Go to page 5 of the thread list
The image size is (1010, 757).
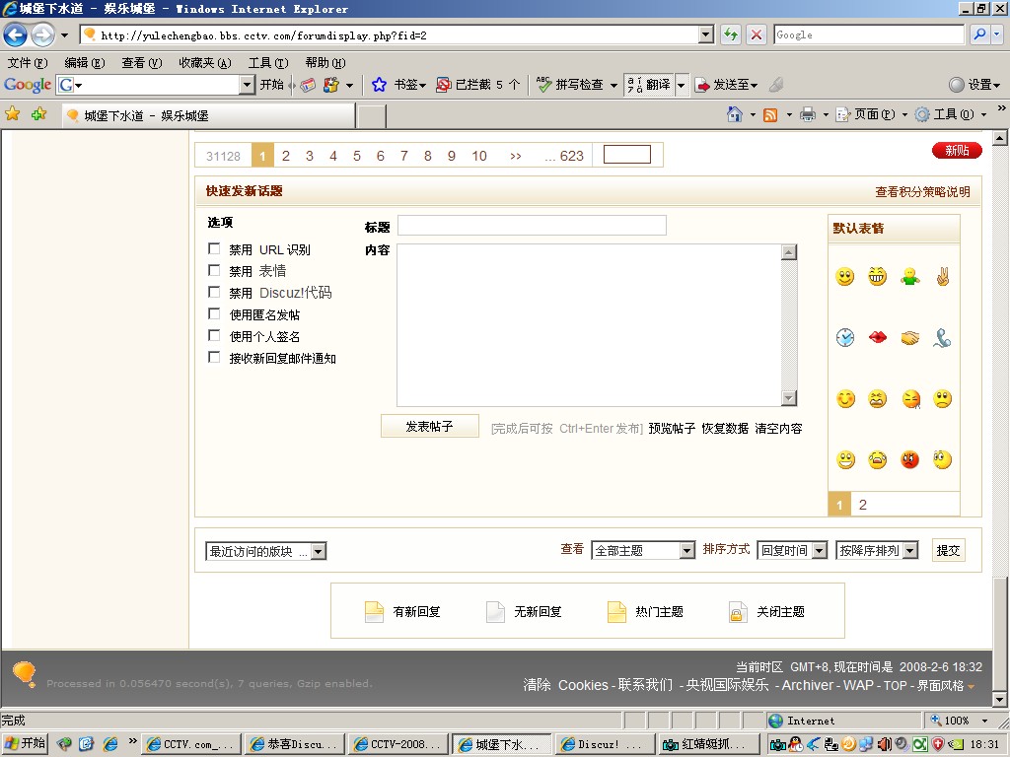point(357,156)
